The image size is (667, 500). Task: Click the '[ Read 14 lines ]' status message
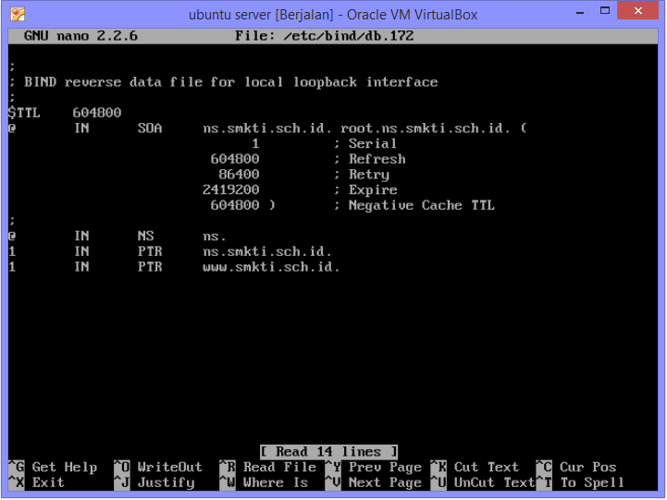328,451
